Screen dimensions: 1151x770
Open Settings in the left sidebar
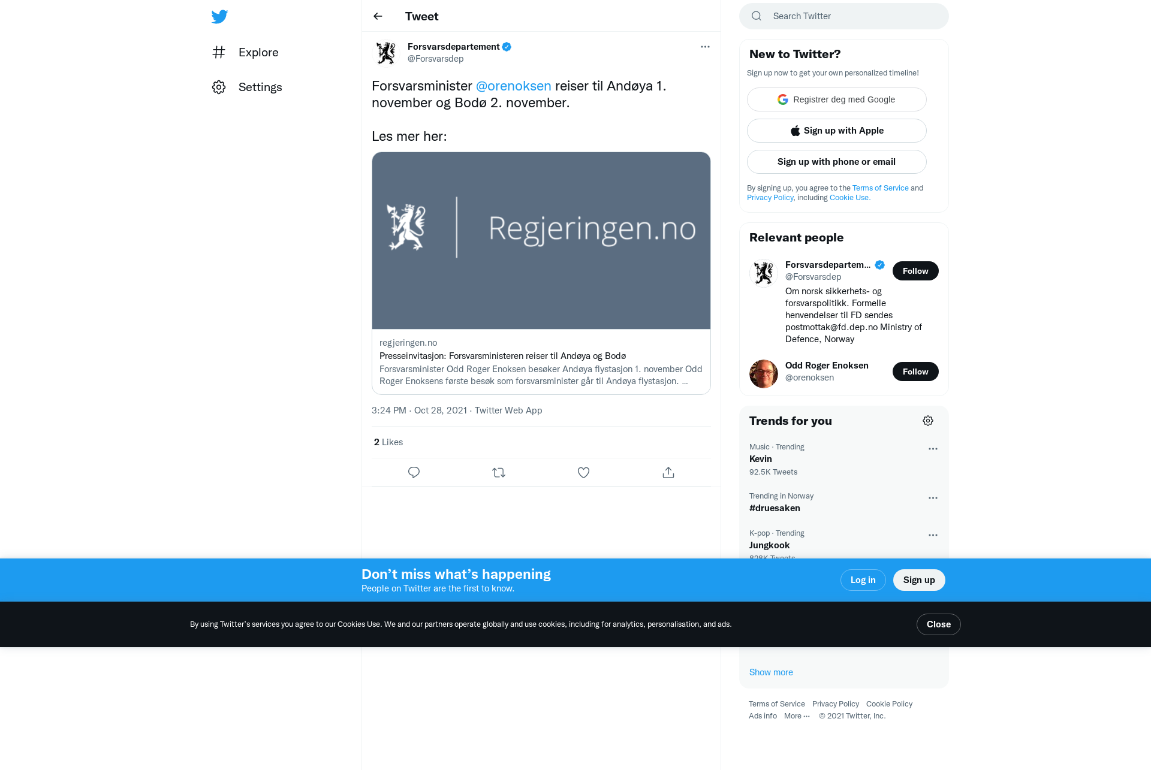click(247, 87)
